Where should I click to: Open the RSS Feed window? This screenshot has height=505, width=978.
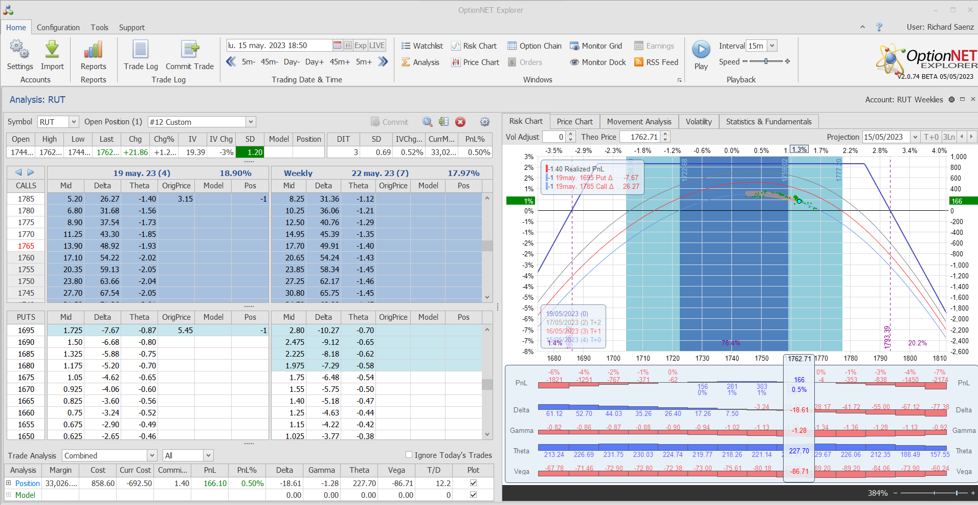coord(656,62)
